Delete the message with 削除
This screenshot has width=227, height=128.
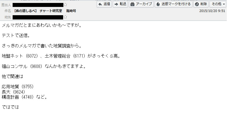tap(201, 4)
